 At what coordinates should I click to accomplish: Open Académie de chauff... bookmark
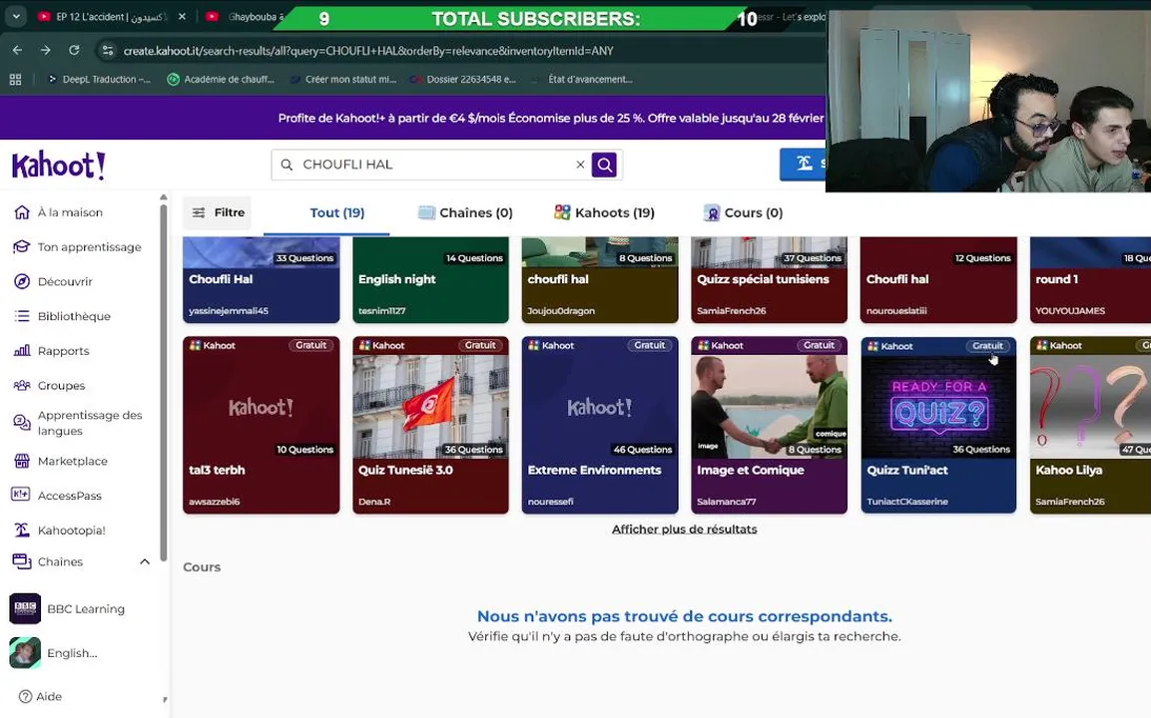(x=221, y=79)
